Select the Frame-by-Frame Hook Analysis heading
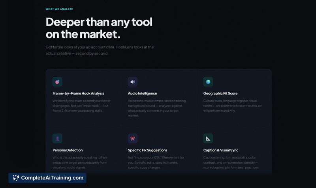The height and width of the screenshot is (188, 316). 78,94
